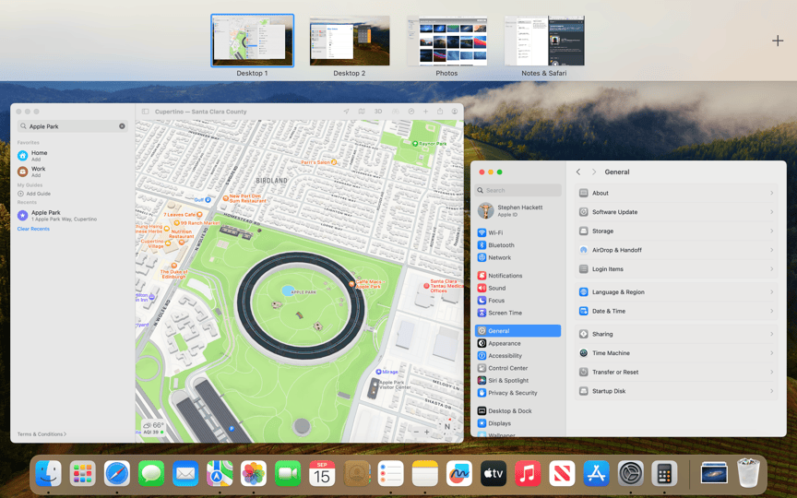The image size is (797, 498).
Task: Click the Clear Recents link
Action: (x=33, y=229)
